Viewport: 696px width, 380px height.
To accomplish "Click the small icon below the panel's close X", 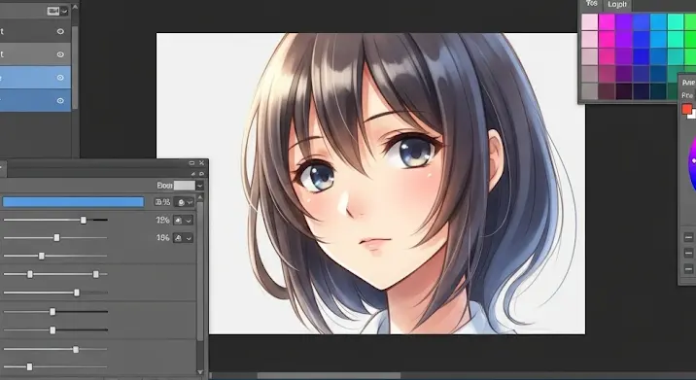I will (202, 174).
